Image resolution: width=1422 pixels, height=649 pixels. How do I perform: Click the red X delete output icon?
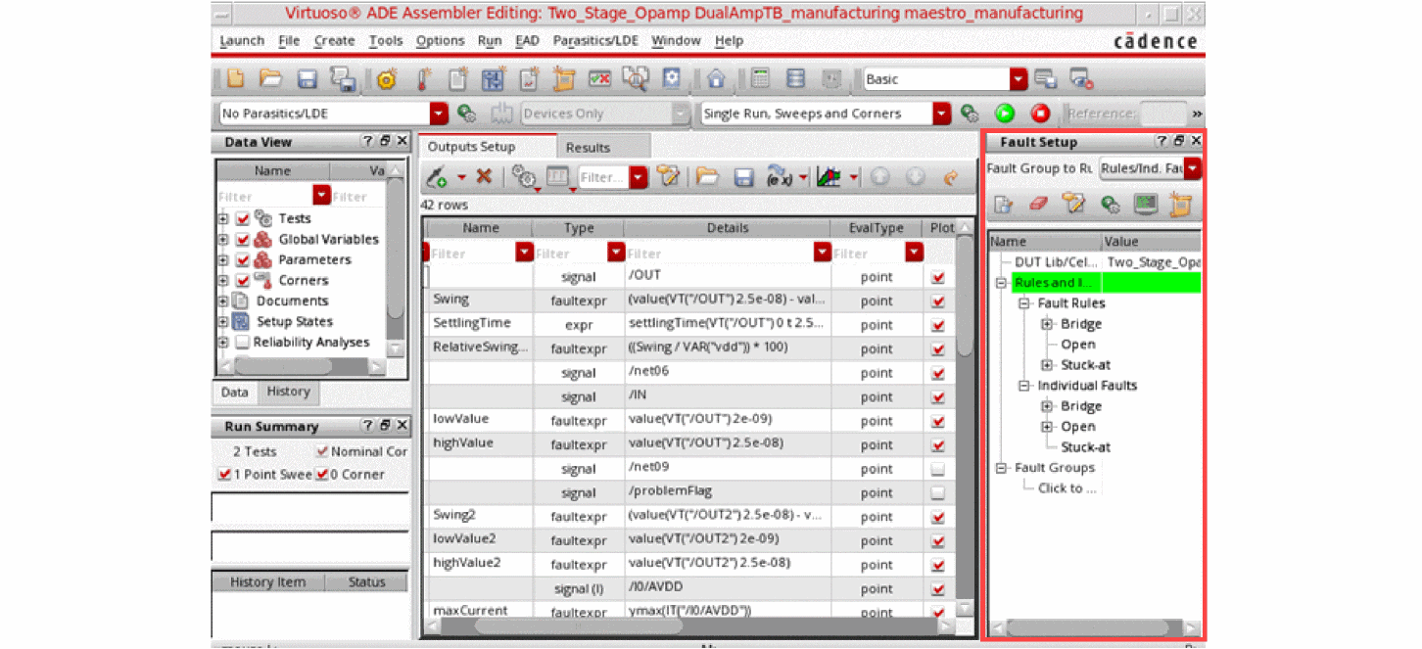tap(484, 177)
